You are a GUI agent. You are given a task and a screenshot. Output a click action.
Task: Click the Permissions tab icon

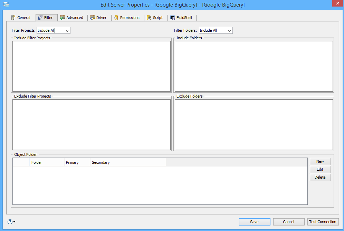116,18
